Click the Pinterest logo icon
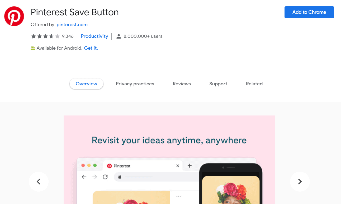 tap(14, 16)
